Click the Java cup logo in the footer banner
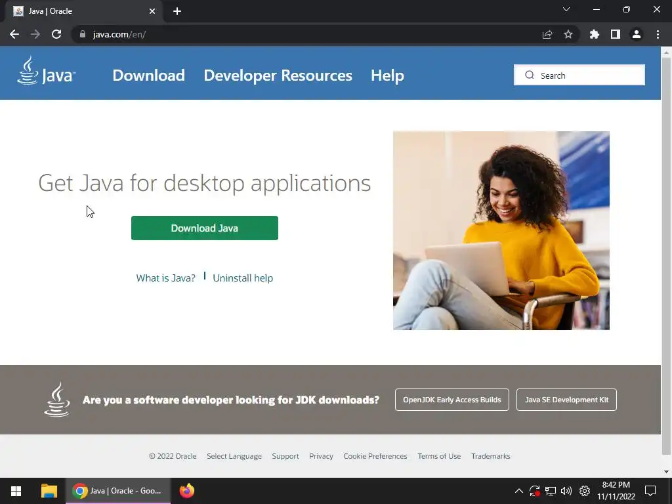Viewport: 672px width, 504px height. 57,400
